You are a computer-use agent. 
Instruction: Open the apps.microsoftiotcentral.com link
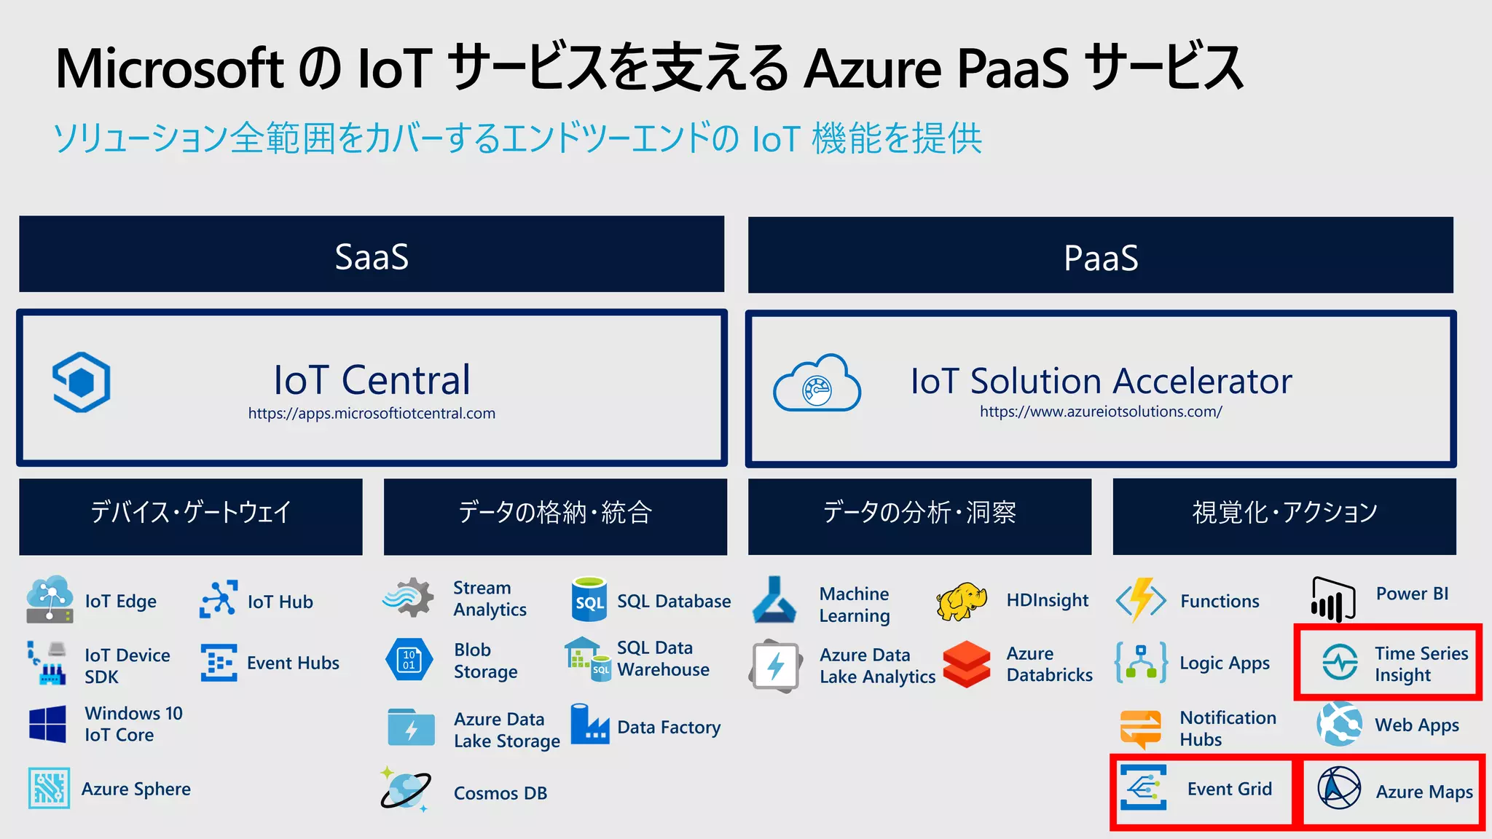tap(372, 414)
